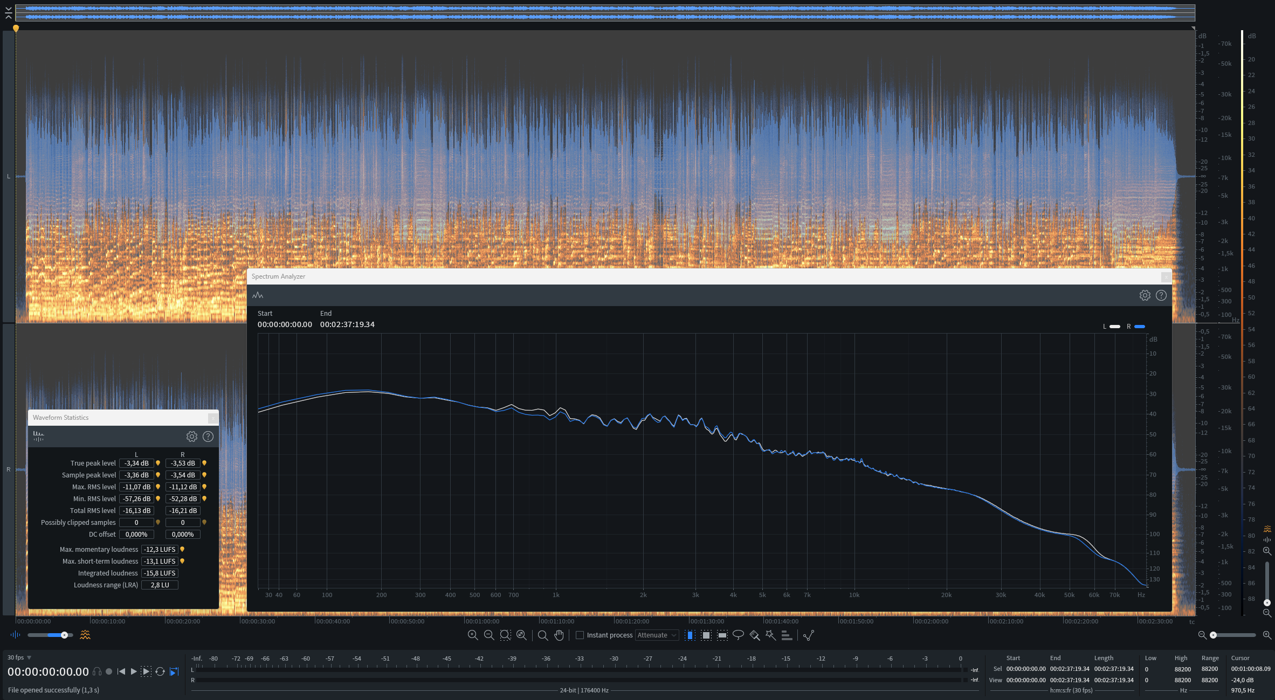The width and height of the screenshot is (1275, 700).
Task: Toggle loop playback
Action: pyautogui.click(x=160, y=671)
